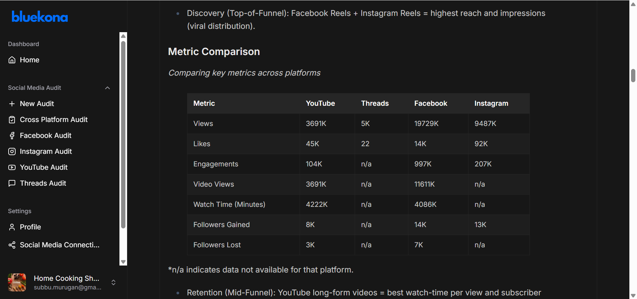Select the Instagram camera icon in sidebar
Viewport: 637px width, 299px height.
point(12,151)
